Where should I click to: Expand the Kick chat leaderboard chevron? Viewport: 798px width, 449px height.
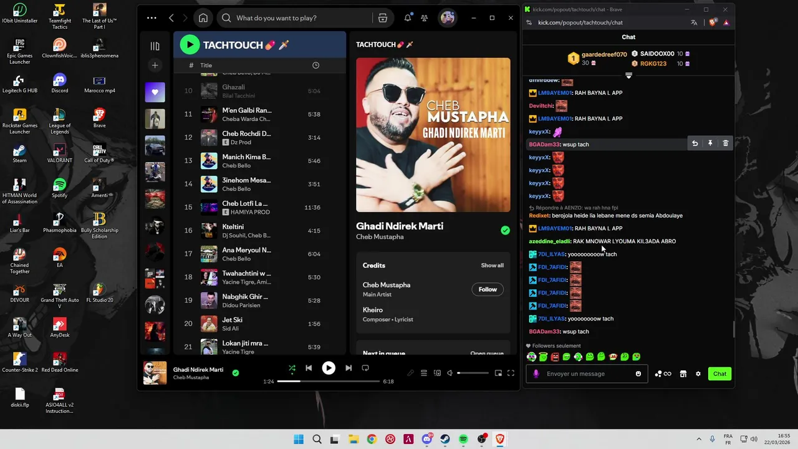point(628,75)
